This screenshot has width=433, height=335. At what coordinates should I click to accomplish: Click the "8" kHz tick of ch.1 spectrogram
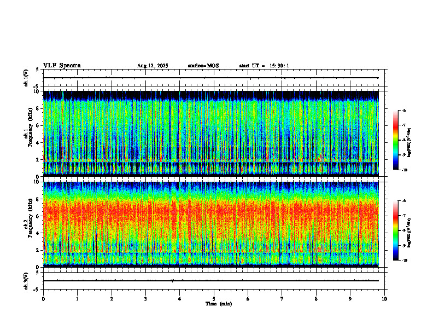[x=38, y=108]
